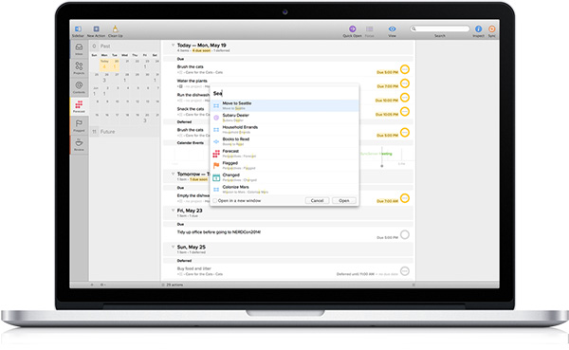569x350 pixels.
Task: Select the 'Subaru Dealer' result
Action: [x=284, y=118]
